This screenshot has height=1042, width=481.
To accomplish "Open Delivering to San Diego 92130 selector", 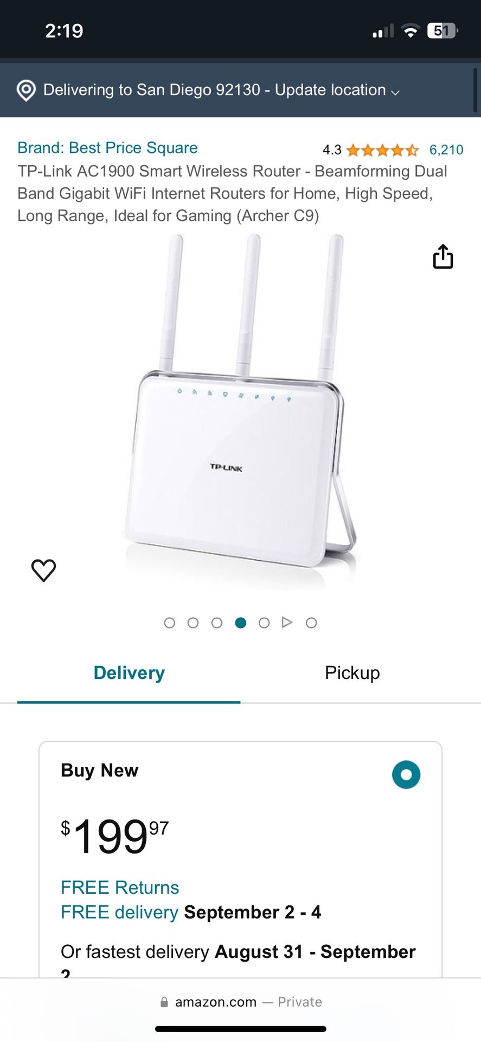I will [x=222, y=90].
